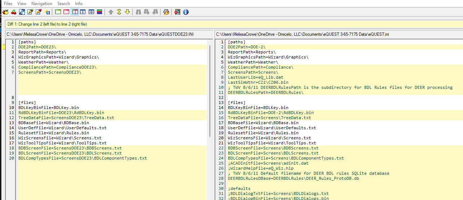Click the blue About info icon
This screenshot has height=200, width=463.
[186, 12]
